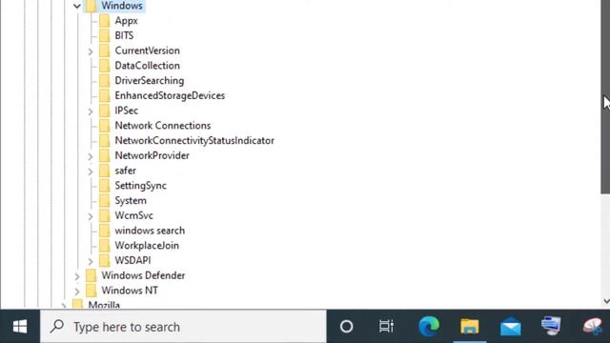Select the Mozilla key
This screenshot has width=610, height=343.
click(104, 305)
